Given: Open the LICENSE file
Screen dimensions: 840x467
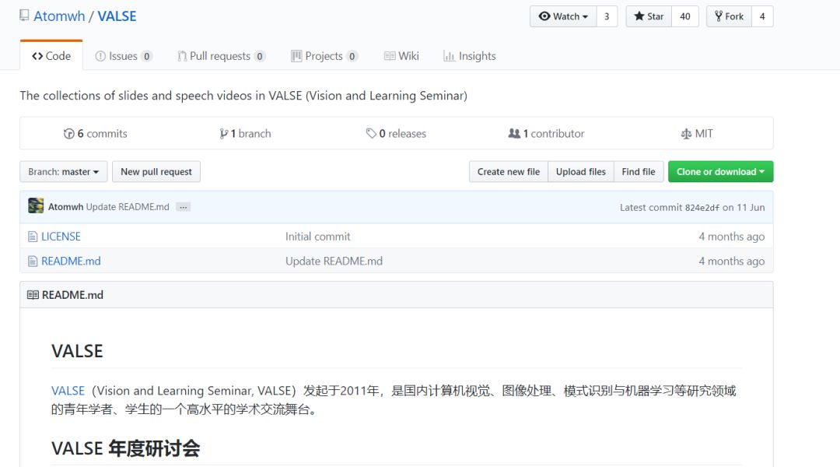Looking at the screenshot, I should [x=61, y=237].
